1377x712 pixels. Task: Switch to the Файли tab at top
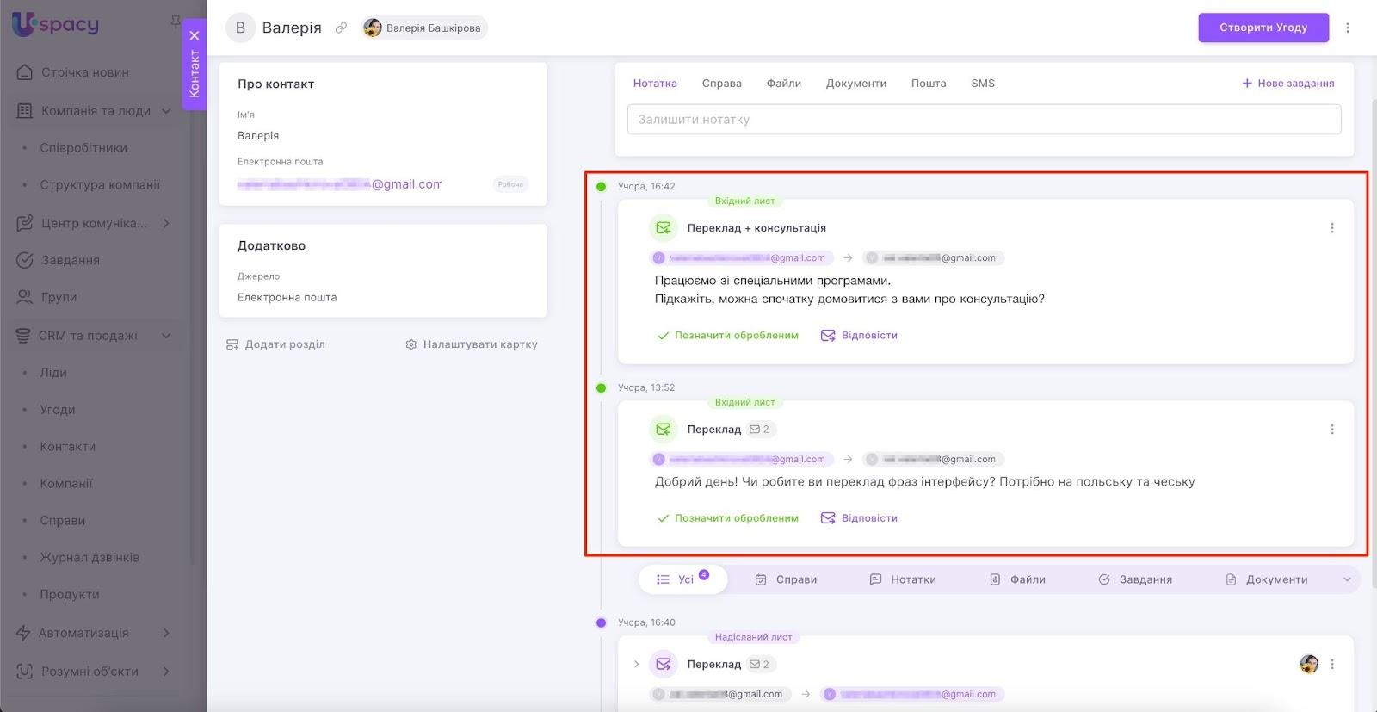[783, 84]
